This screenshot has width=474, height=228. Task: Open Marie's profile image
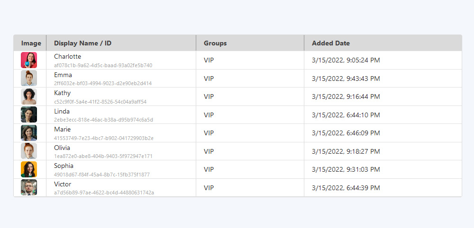[29, 133]
